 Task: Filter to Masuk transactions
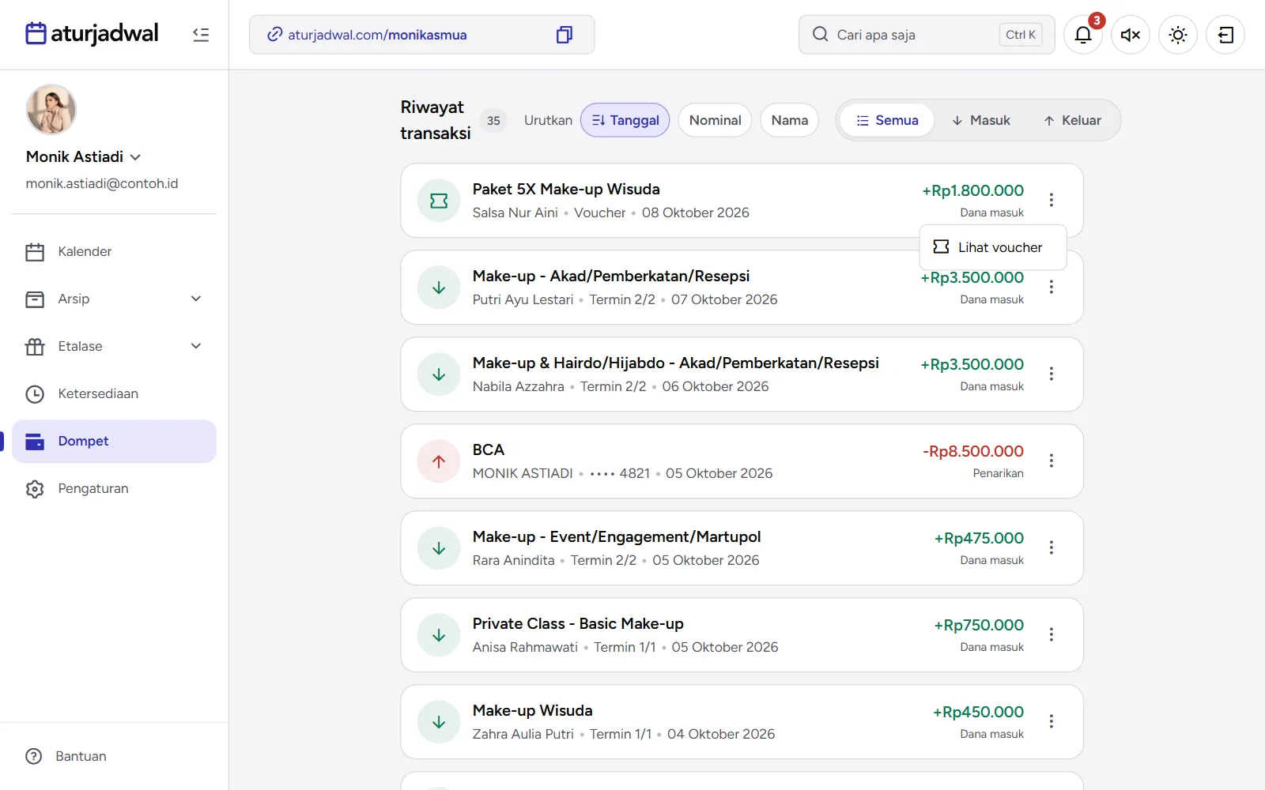pyautogui.click(x=980, y=120)
